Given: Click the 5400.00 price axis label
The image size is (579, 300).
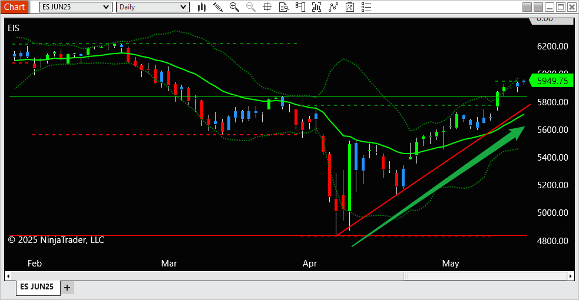Looking at the screenshot, I should click(552, 158).
